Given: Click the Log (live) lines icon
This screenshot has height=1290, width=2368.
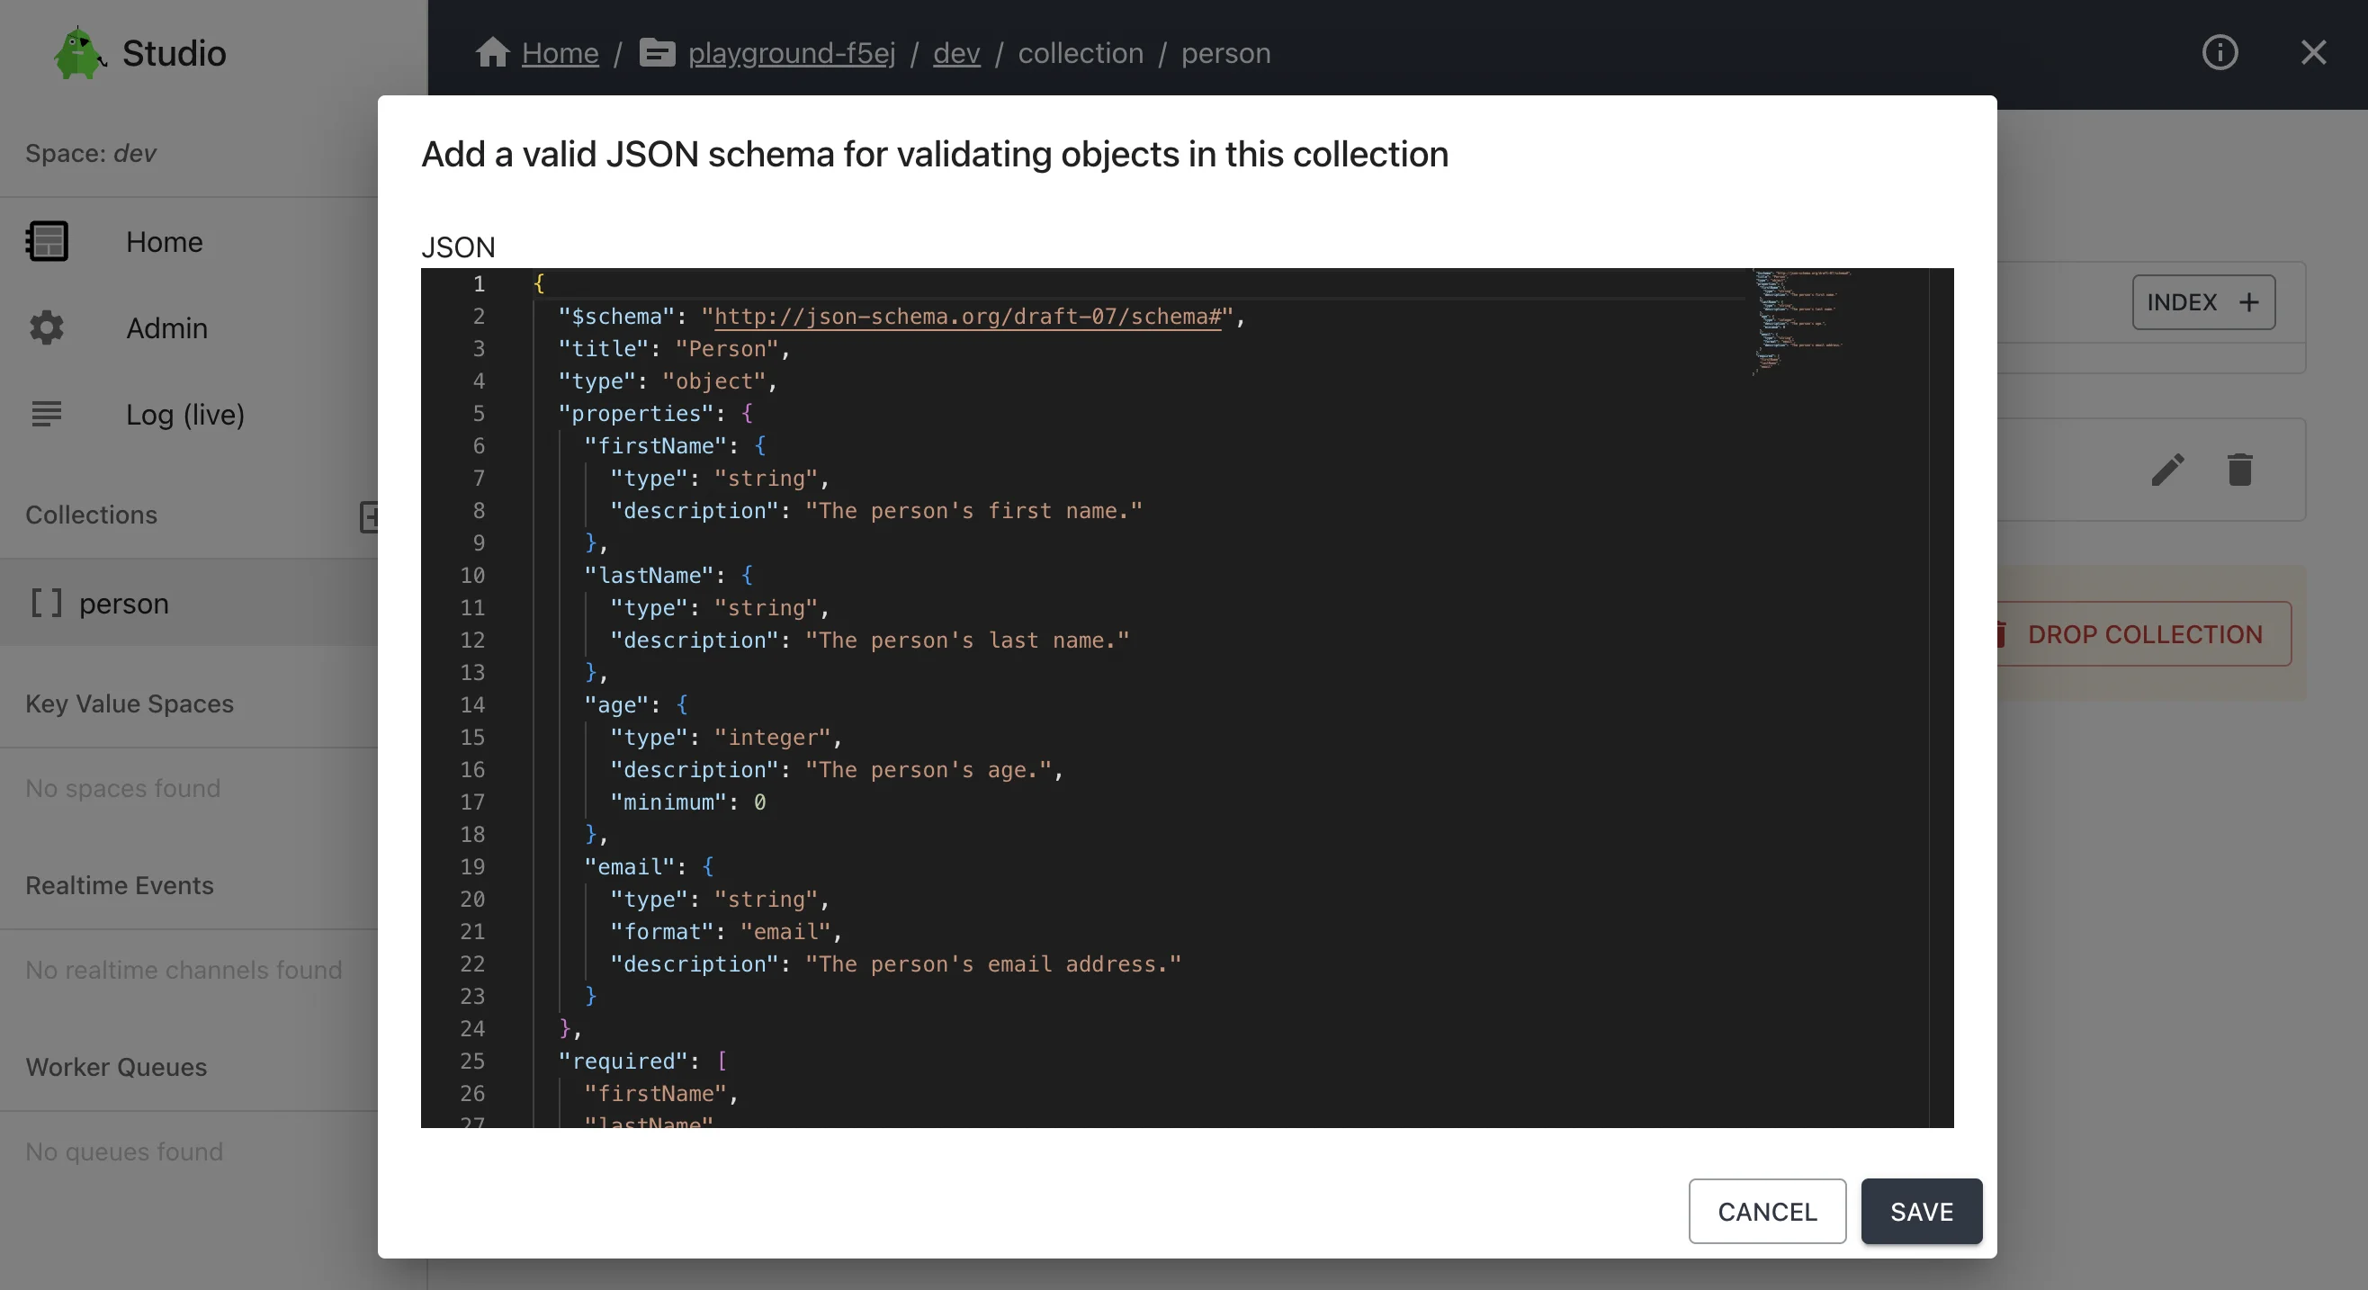Looking at the screenshot, I should point(46,414).
